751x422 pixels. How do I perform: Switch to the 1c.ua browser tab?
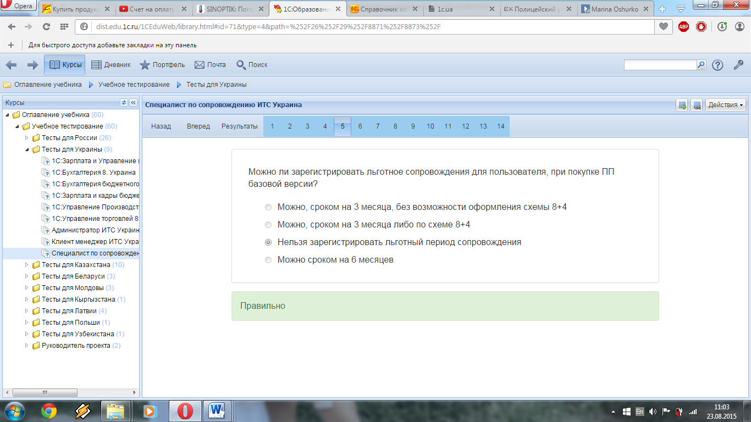(x=461, y=9)
